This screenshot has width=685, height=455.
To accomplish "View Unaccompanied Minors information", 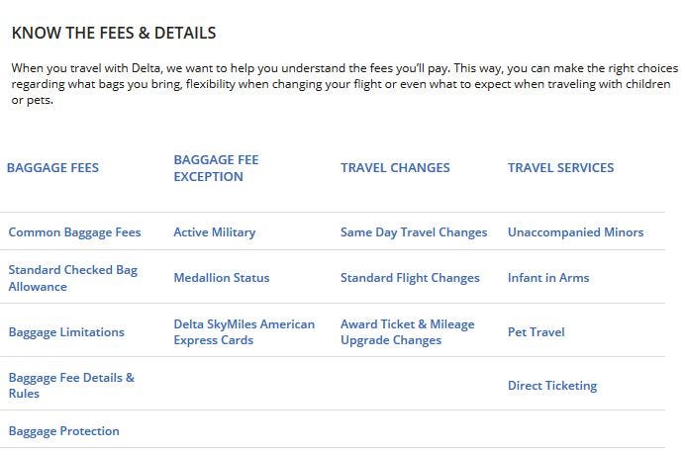I will 576,232.
